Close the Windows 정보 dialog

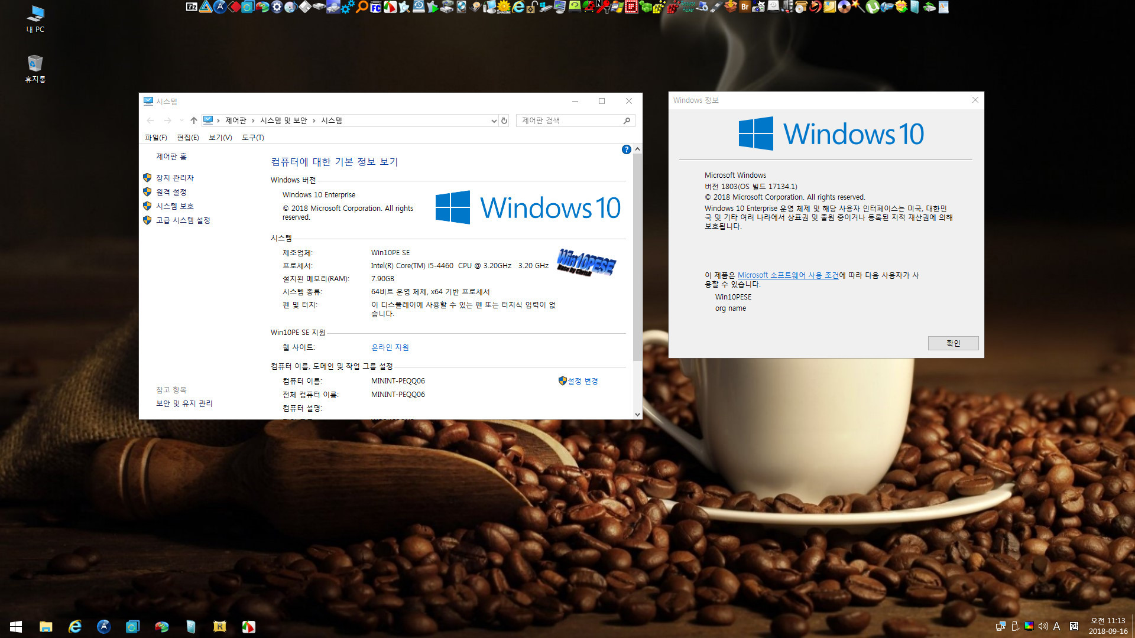pyautogui.click(x=975, y=100)
